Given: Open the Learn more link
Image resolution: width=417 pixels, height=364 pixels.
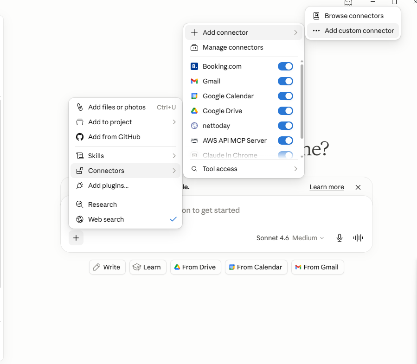Looking at the screenshot, I should pyautogui.click(x=327, y=187).
